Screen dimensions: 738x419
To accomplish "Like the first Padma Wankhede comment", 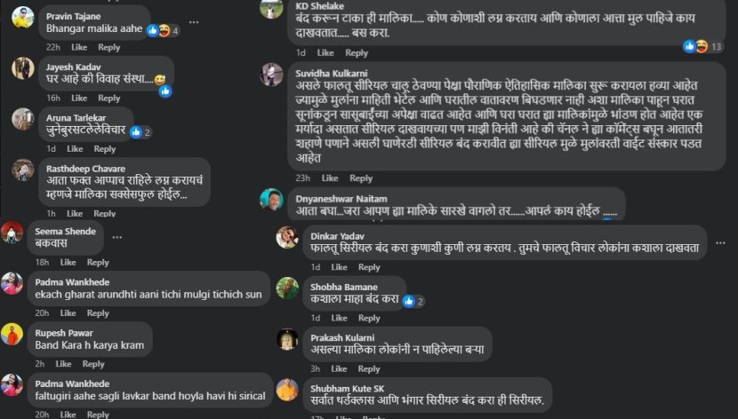I will coord(68,313).
